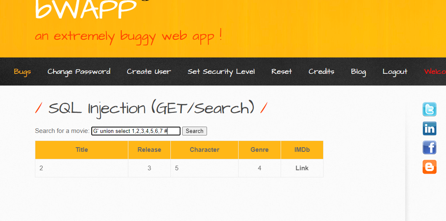Click the Release column header

[149, 150]
